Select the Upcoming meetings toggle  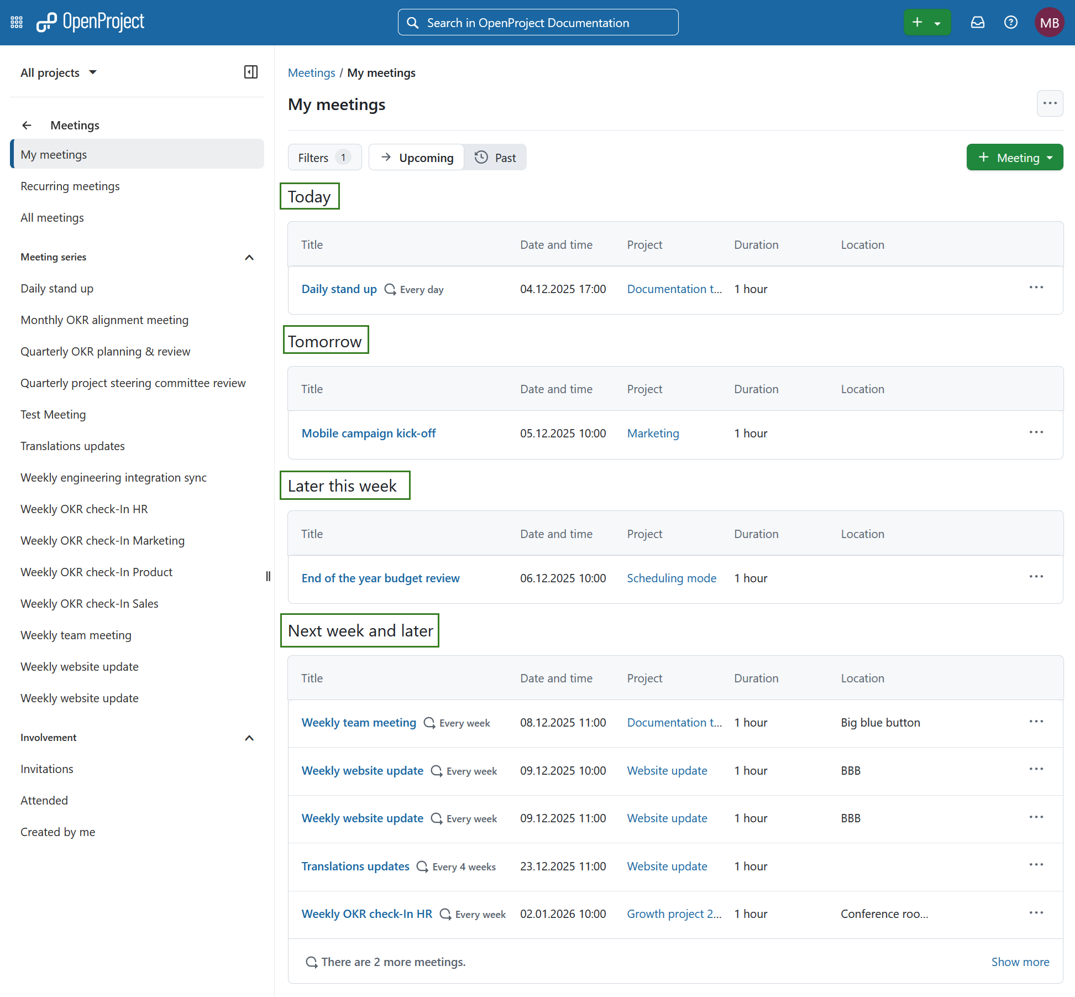[x=416, y=157]
